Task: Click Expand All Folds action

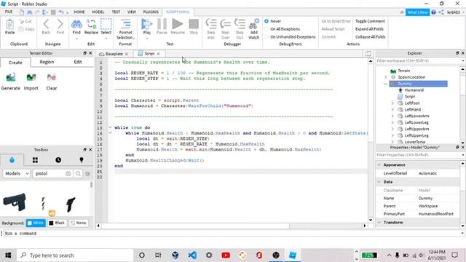Action: [369, 29]
